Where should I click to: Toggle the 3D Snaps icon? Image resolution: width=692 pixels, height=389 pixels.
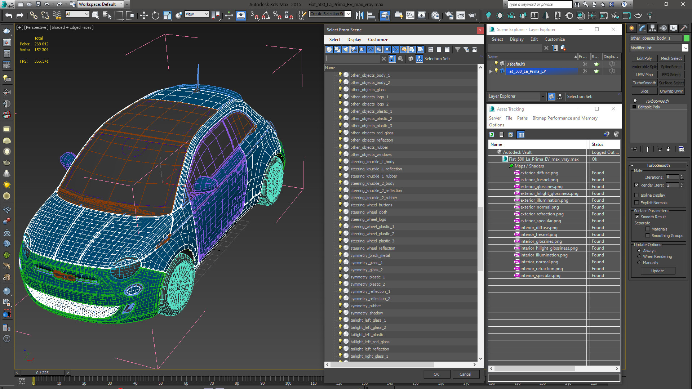(x=254, y=15)
